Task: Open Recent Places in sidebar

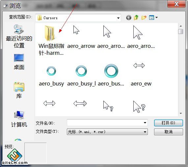Action: [19, 36]
